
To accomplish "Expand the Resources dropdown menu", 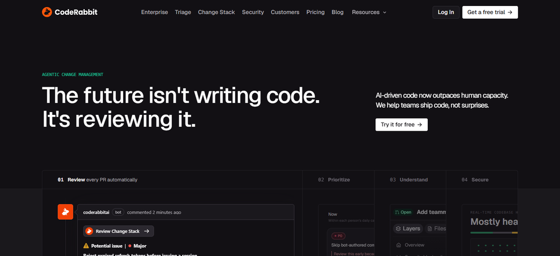I will 369,12.
